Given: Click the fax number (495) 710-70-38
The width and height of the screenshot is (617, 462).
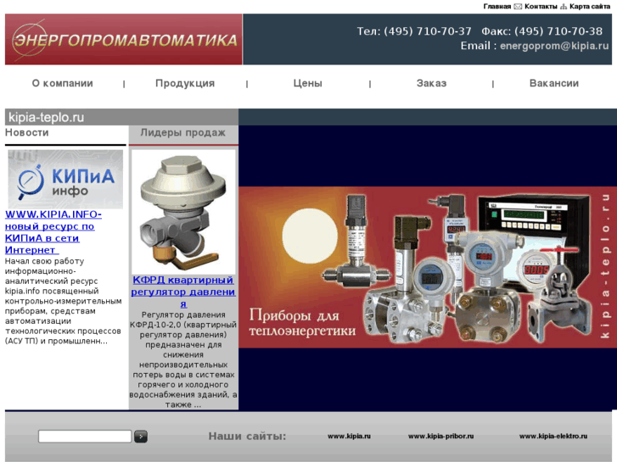Looking at the screenshot, I should (x=558, y=31).
